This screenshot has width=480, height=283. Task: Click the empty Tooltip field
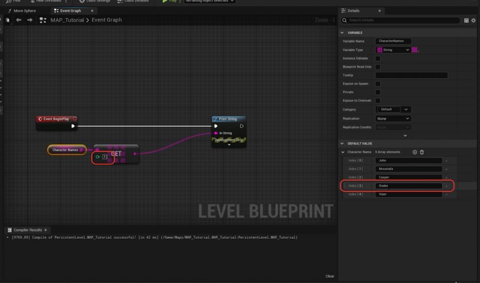[x=411, y=75]
